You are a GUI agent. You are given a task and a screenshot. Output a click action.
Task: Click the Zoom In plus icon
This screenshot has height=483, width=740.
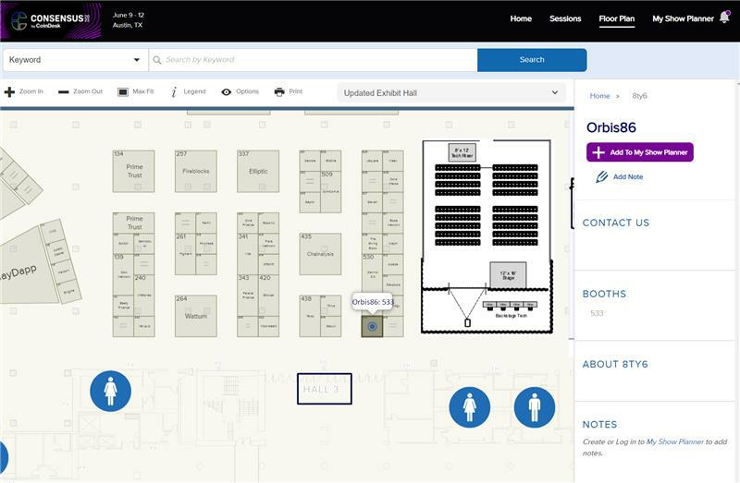[x=9, y=91]
